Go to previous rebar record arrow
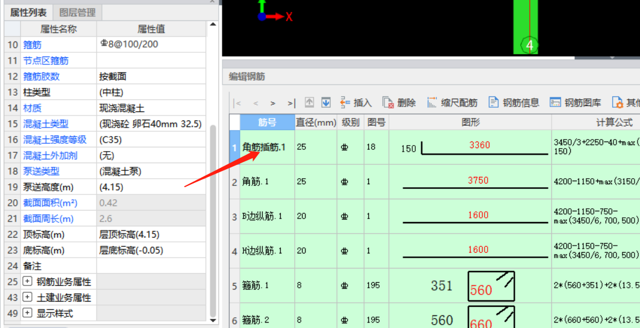The width and height of the screenshot is (640, 328). coord(256,103)
